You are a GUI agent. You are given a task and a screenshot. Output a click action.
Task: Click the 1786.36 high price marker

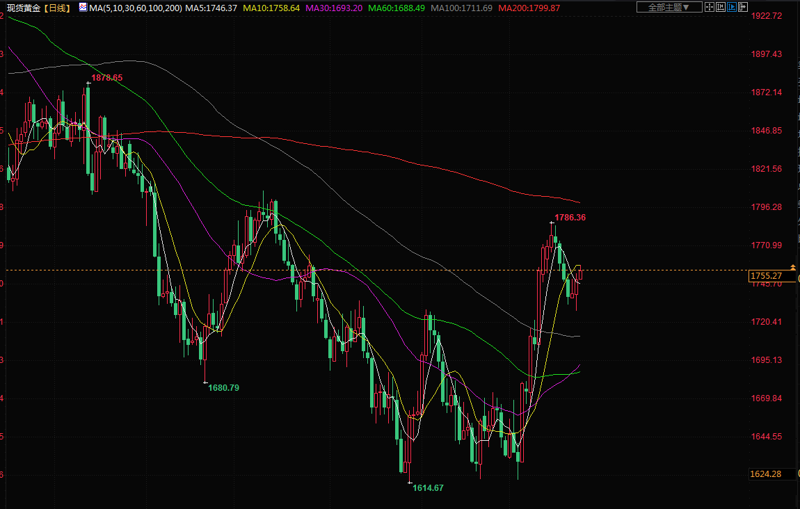click(x=570, y=218)
